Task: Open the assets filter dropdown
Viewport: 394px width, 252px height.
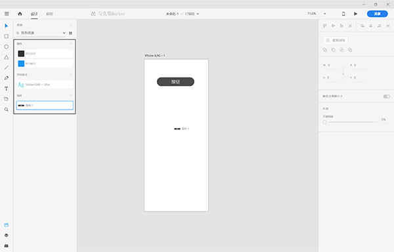Action: [x=41, y=33]
